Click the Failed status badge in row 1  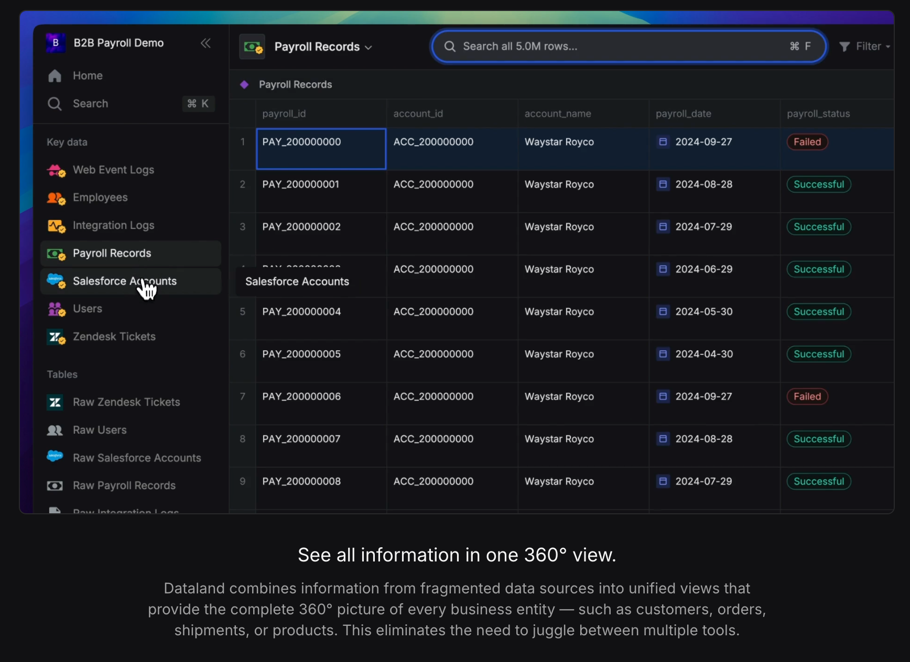(807, 142)
